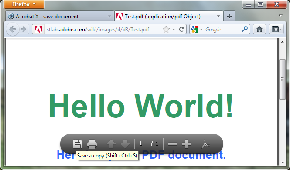
Task: Print the PDF using the printer icon
Action: coord(92,144)
